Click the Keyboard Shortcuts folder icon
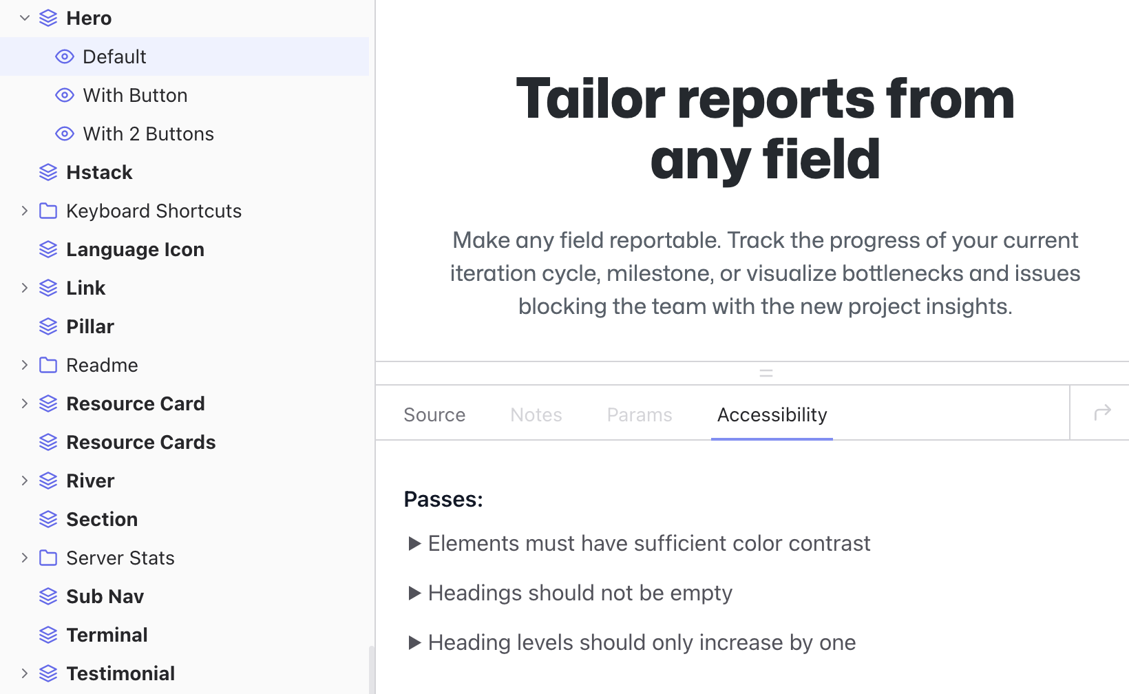 pyautogui.click(x=48, y=211)
